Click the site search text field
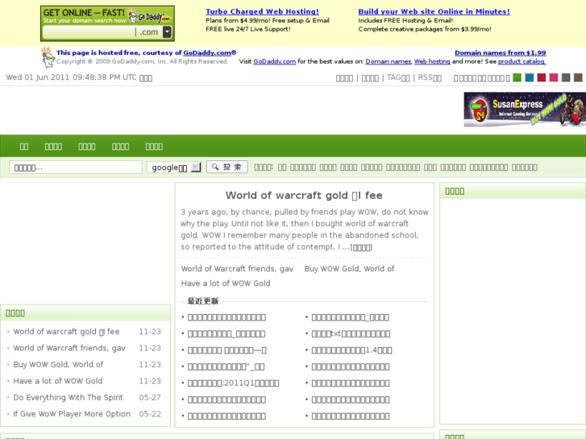 tap(76, 168)
